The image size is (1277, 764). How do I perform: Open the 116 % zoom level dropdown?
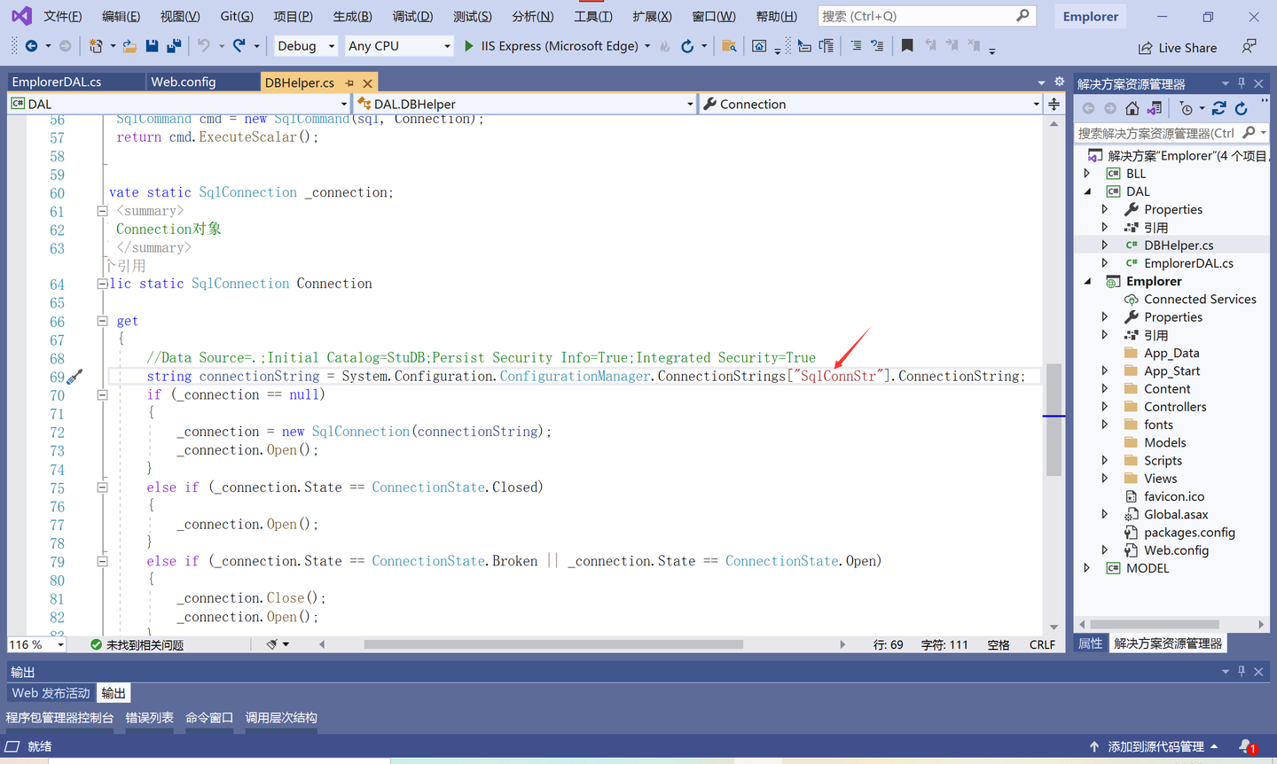[36, 644]
